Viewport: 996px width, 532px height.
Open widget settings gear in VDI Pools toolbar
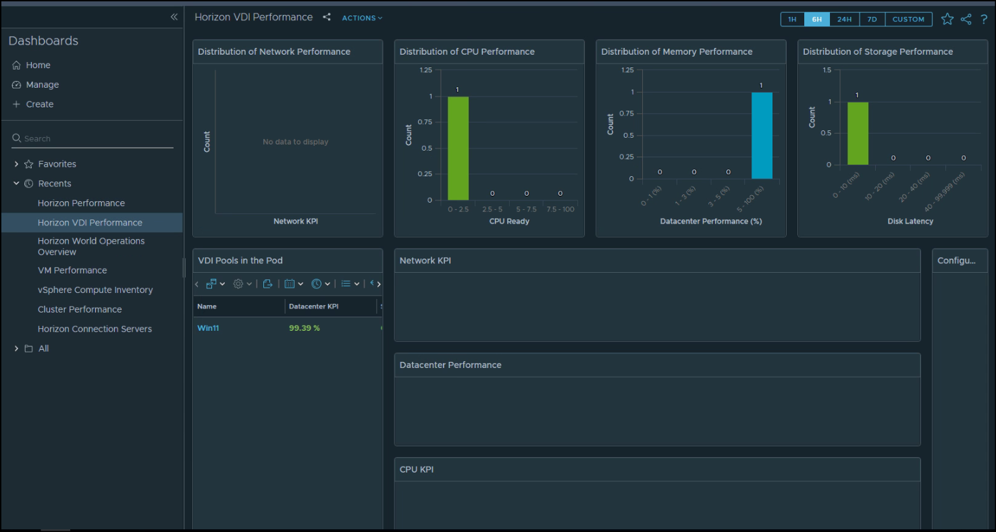238,284
